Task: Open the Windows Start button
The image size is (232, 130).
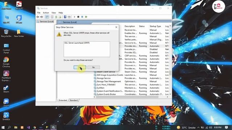Action: [x=3, y=127]
